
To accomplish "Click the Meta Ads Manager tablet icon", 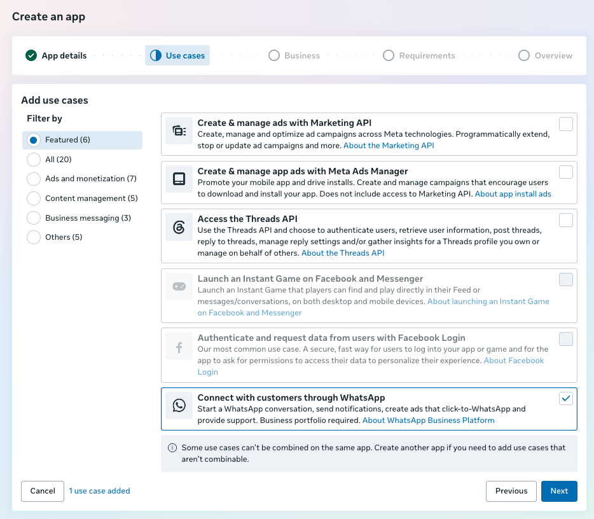I will (179, 179).
